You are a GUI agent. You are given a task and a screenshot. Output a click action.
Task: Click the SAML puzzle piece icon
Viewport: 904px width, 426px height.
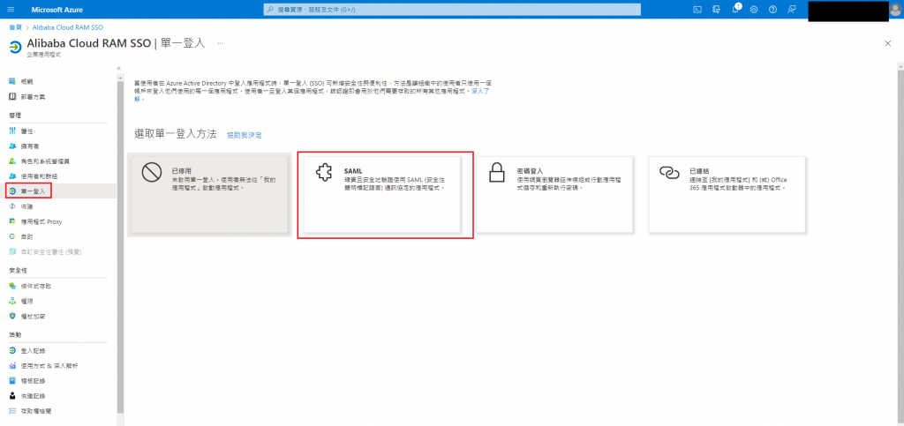324,173
